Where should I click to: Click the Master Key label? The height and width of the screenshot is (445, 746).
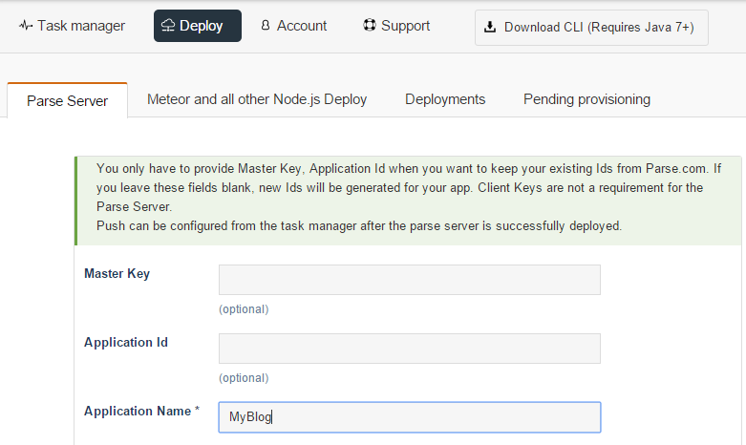coord(117,274)
